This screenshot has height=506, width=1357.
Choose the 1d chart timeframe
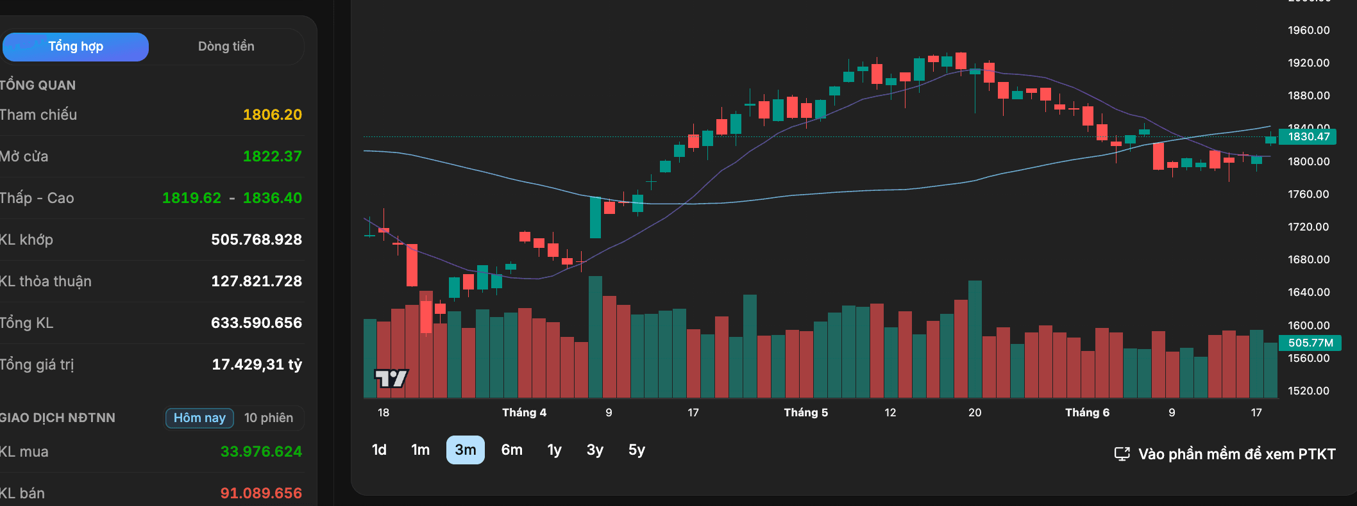click(x=379, y=450)
